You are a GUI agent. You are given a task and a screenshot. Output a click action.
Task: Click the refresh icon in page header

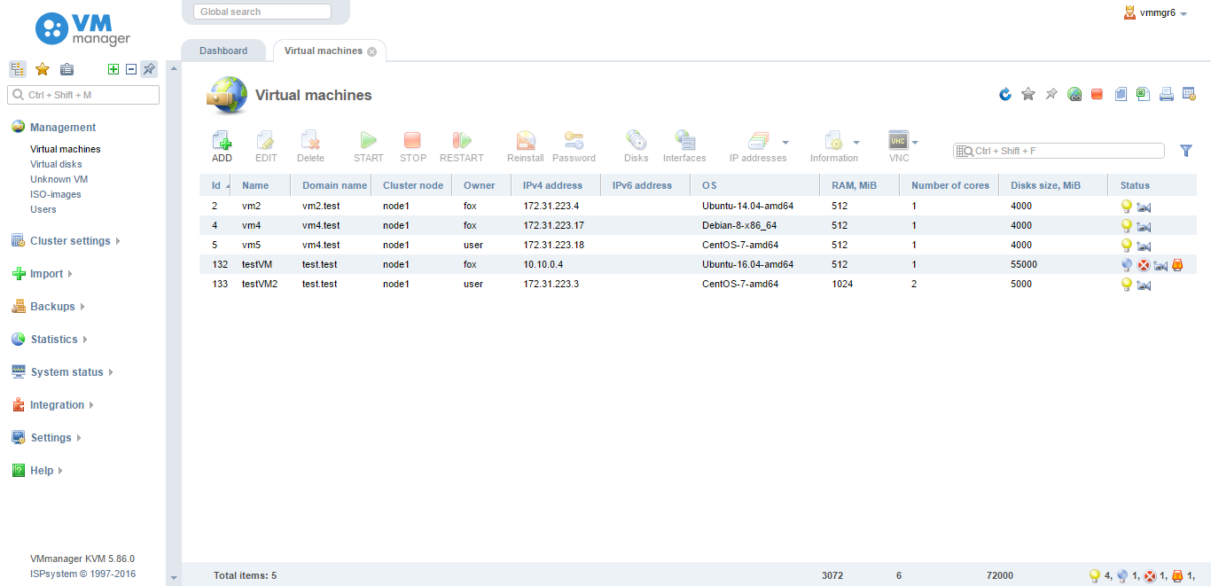pos(1005,94)
